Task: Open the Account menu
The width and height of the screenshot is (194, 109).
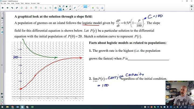Action: 33,3
